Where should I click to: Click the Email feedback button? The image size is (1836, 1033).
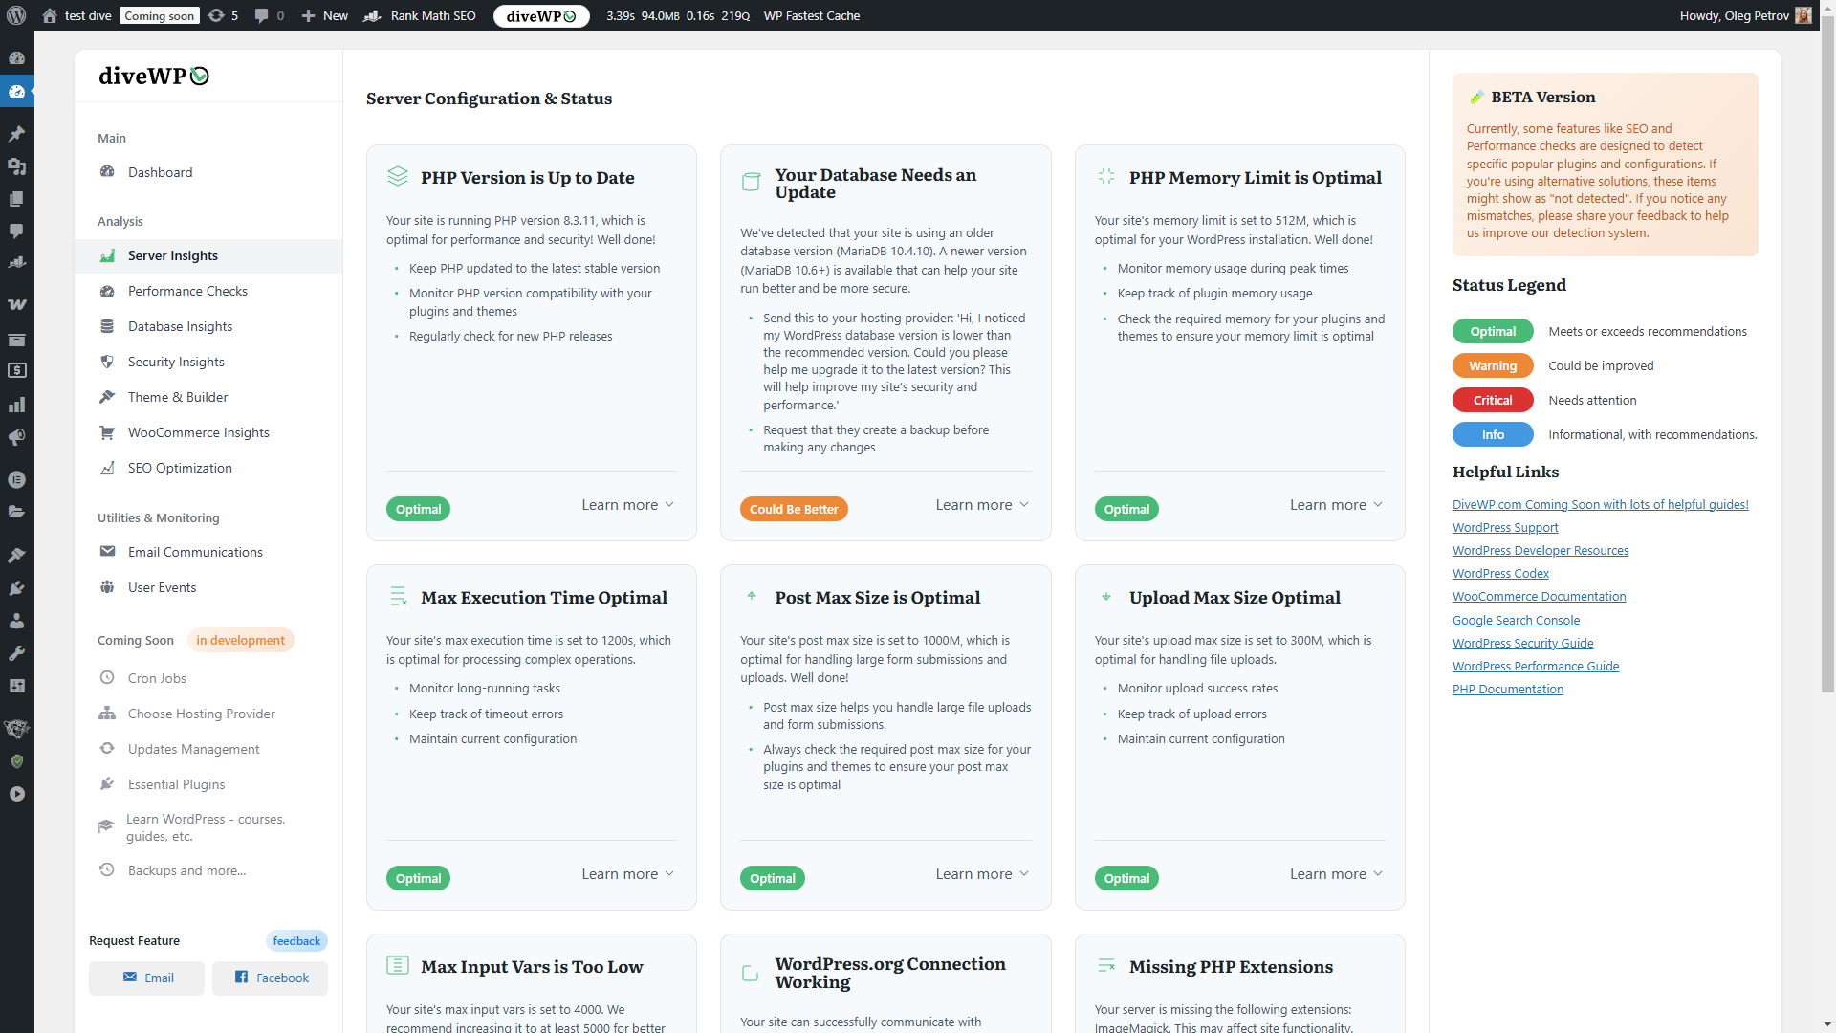(146, 978)
